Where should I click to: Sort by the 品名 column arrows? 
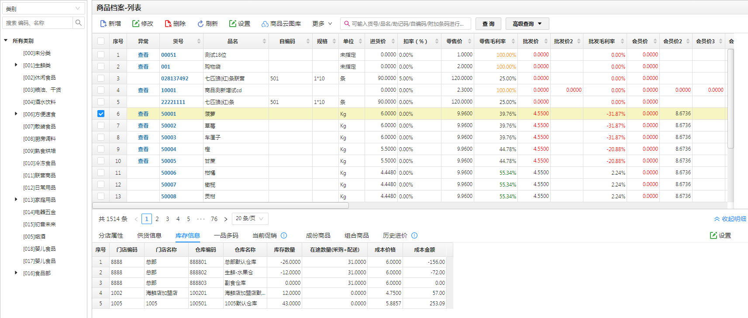(264, 41)
